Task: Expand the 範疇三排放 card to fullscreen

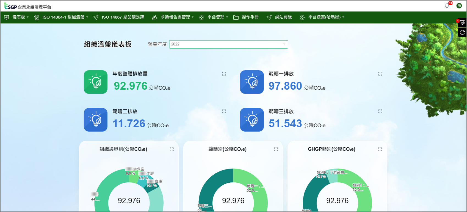Action: pos(380,111)
